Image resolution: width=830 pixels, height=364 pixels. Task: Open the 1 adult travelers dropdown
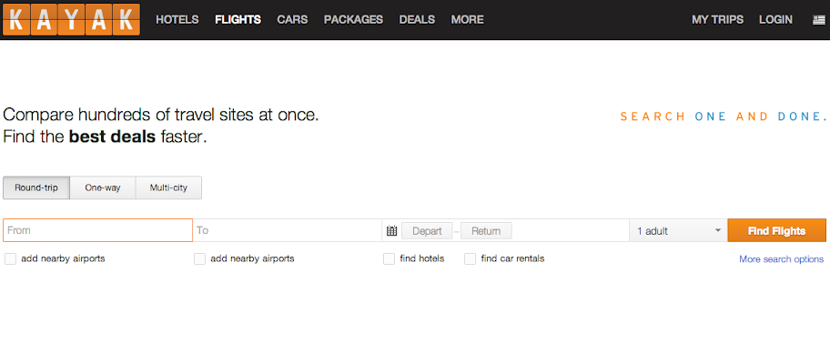click(678, 230)
